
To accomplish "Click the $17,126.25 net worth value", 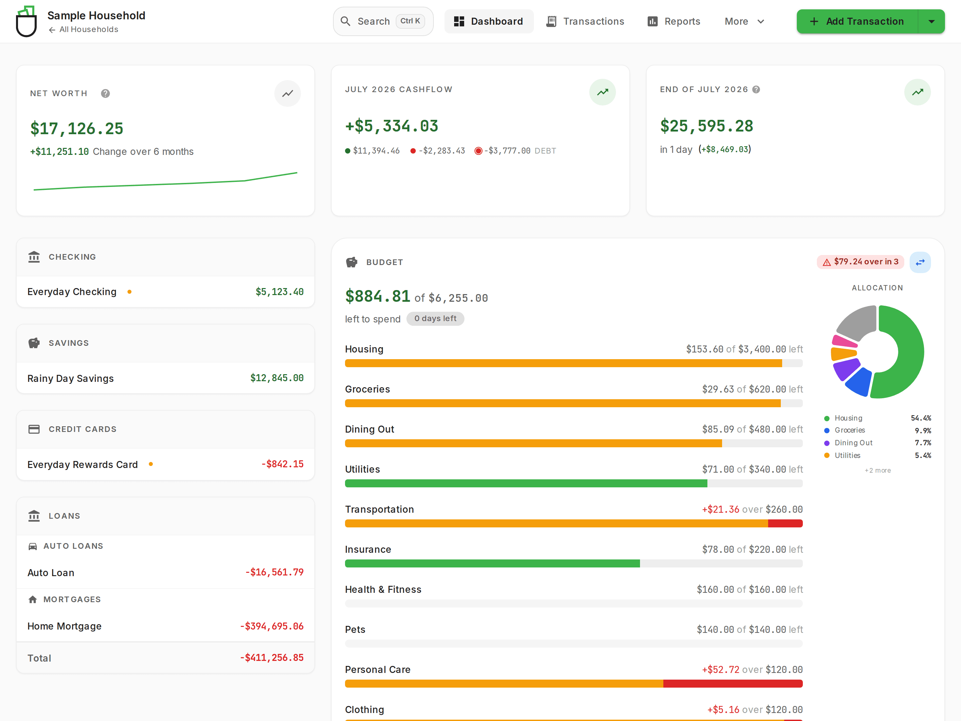I will (x=77, y=129).
